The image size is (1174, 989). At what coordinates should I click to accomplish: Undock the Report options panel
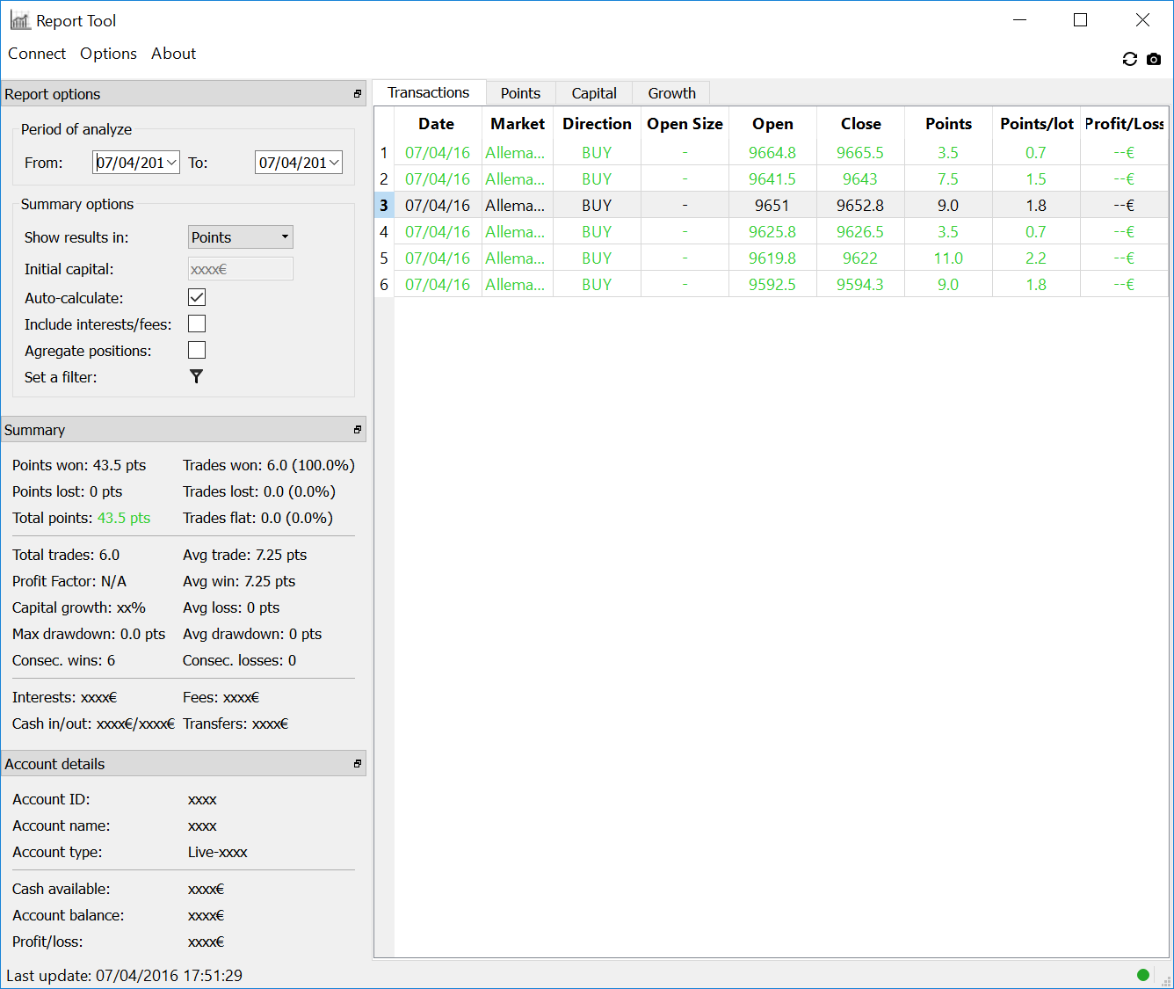point(357,94)
